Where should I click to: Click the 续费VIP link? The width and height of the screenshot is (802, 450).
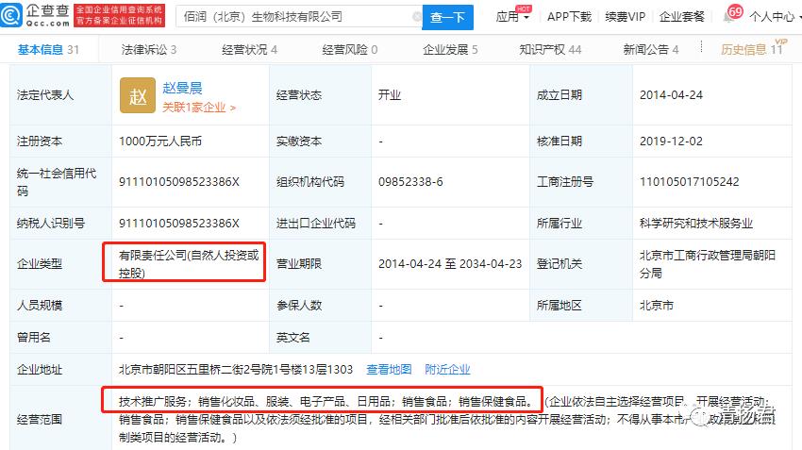point(625,17)
